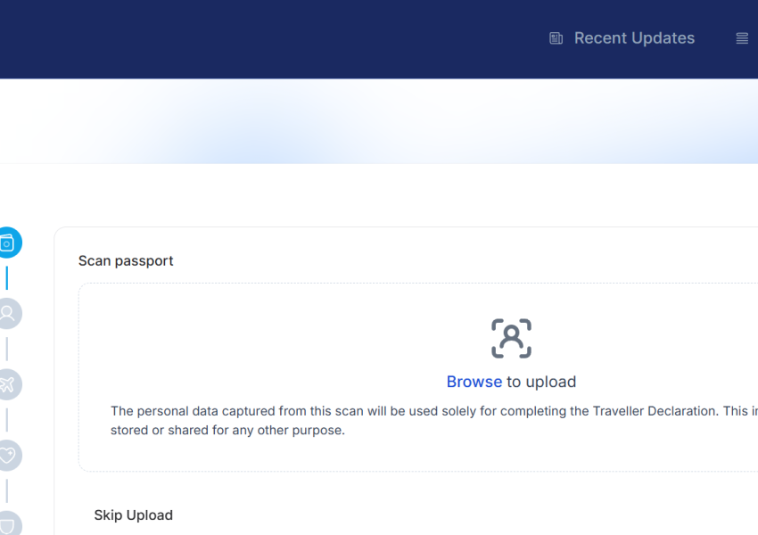
Task: Click the empty navy header bar area
Action: 268,38
